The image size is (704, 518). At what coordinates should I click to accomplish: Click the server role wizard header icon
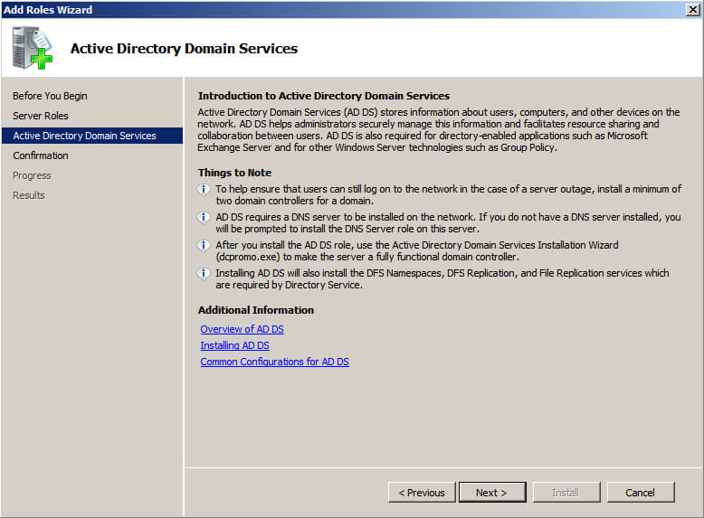33,48
